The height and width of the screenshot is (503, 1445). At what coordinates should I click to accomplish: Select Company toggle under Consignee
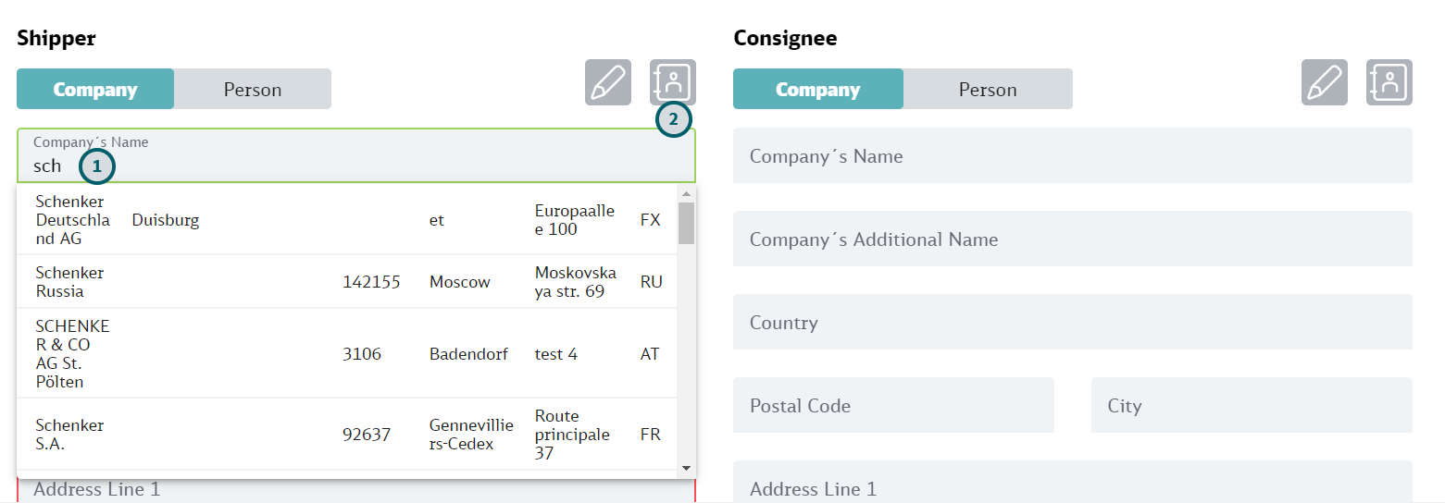click(818, 89)
